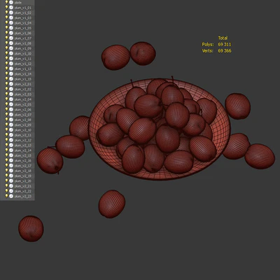Click the object icon beside plum_v2_05
This screenshot has width=280, height=280.
click(x=11, y=104)
